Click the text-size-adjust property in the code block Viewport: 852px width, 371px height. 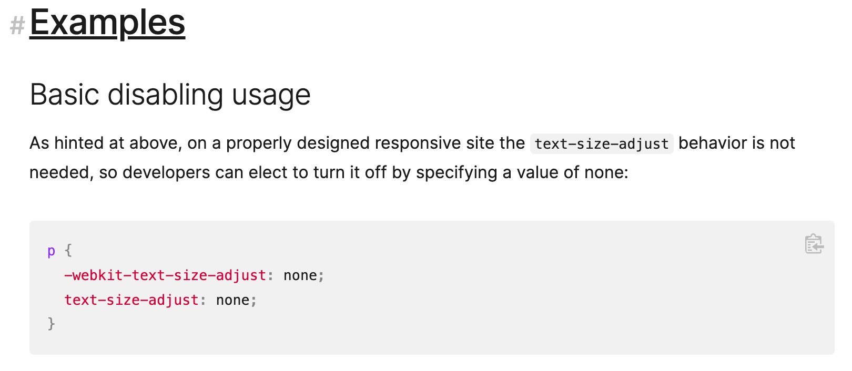tap(131, 300)
